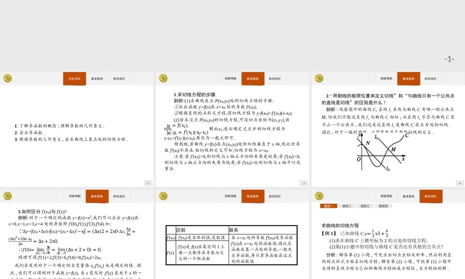Select the medal emblem on the last slide

click(x=318, y=196)
